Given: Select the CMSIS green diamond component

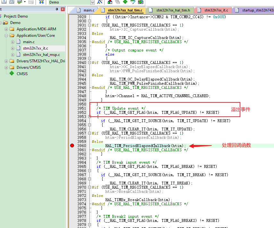Looking at the screenshot, I should click(x=22, y=74).
